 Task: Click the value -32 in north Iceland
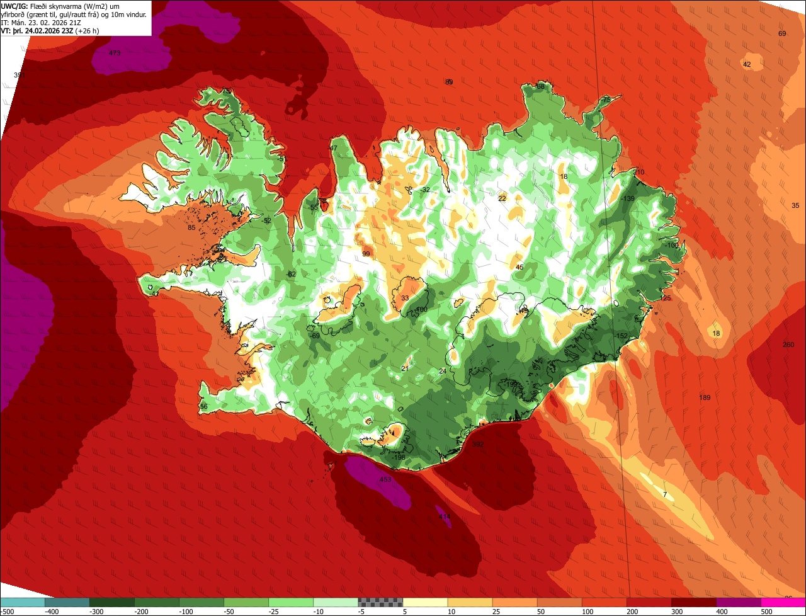(x=425, y=190)
